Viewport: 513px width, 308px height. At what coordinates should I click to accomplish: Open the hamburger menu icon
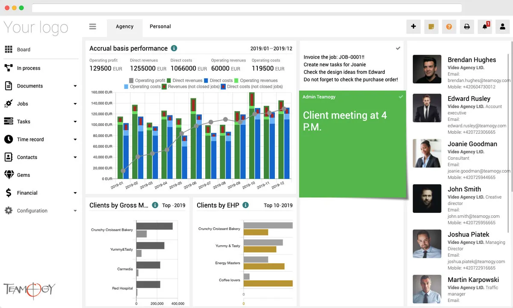pos(92,26)
